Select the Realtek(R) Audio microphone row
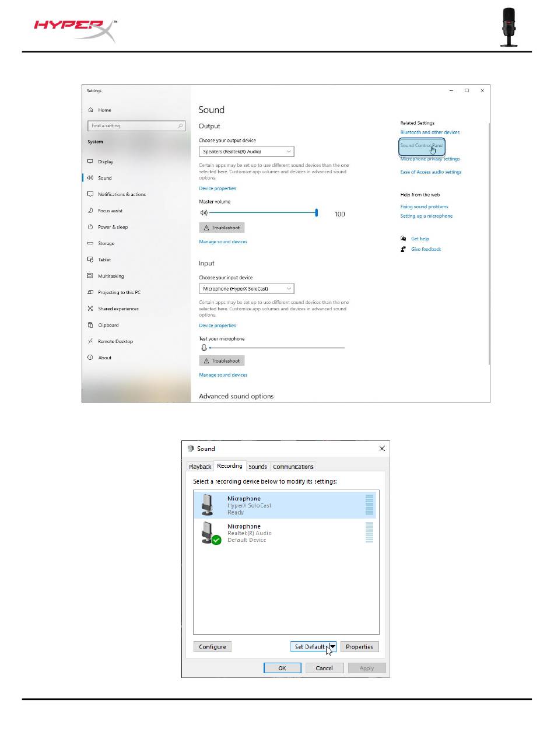The width and height of the screenshot is (554, 735). [285, 533]
